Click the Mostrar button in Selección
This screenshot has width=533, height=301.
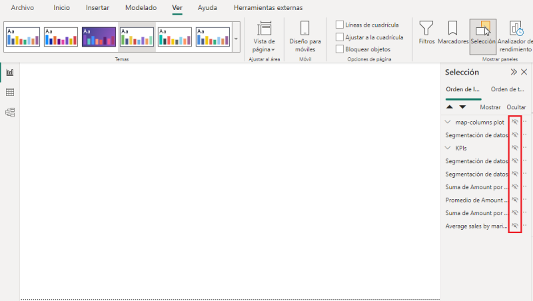click(x=490, y=107)
